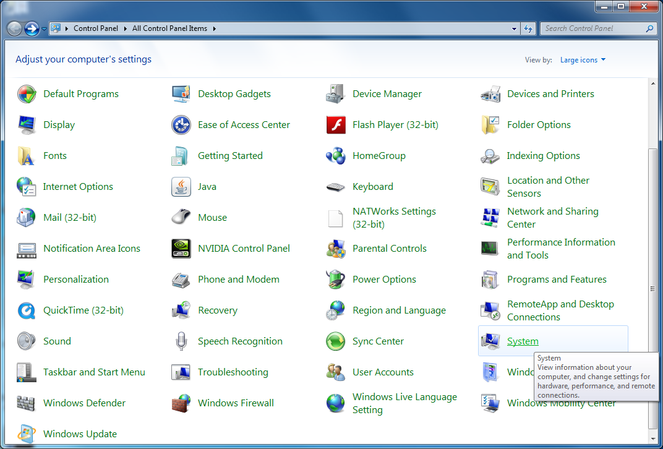Refresh the Control Panel address bar
This screenshot has width=663, height=449.
click(x=528, y=28)
